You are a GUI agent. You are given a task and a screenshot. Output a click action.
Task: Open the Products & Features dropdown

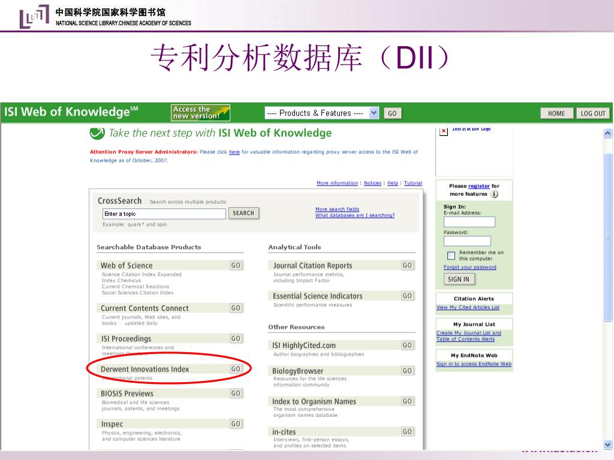(x=321, y=113)
